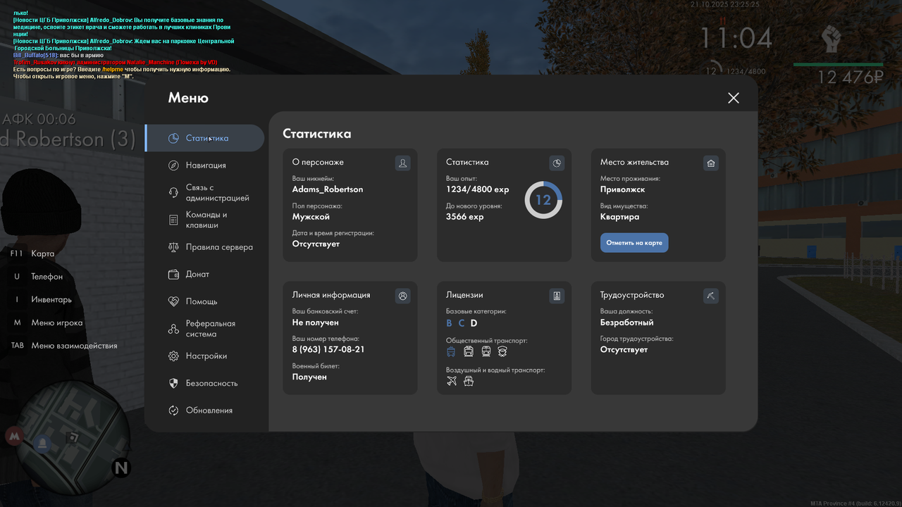The width and height of the screenshot is (902, 507).
Task: Click the list icon beside Команды и клавиши
Action: click(x=173, y=220)
